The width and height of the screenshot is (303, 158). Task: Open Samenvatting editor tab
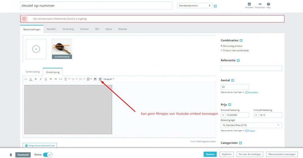[33, 72]
